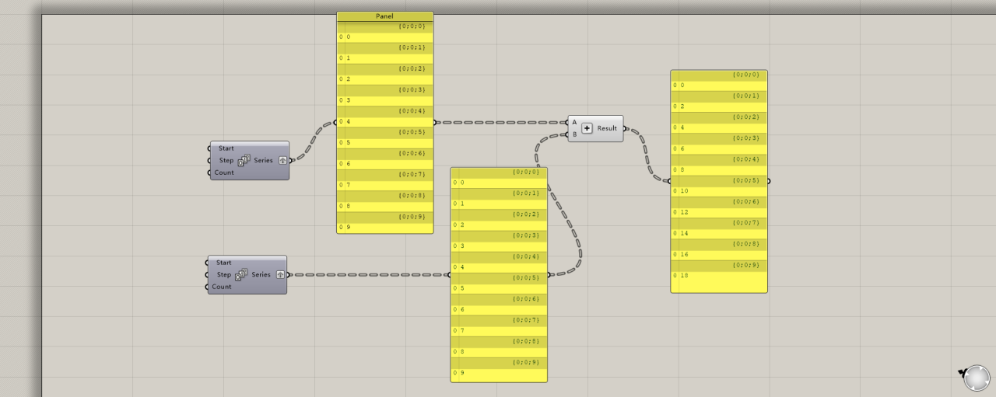The height and width of the screenshot is (397, 996).
Task: Click the Start input of the lower Series
Action: 223,263
